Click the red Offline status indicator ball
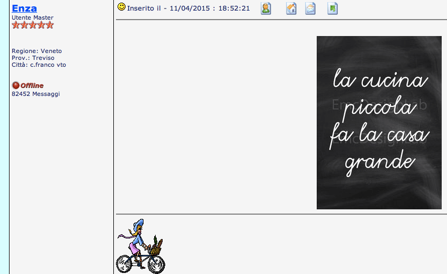The width and height of the screenshot is (447, 274). (15, 85)
